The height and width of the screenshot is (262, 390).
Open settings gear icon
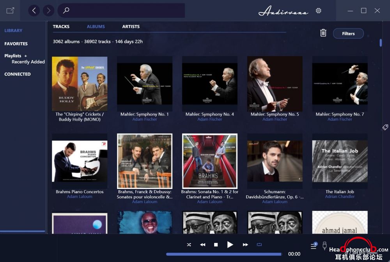coord(318,11)
